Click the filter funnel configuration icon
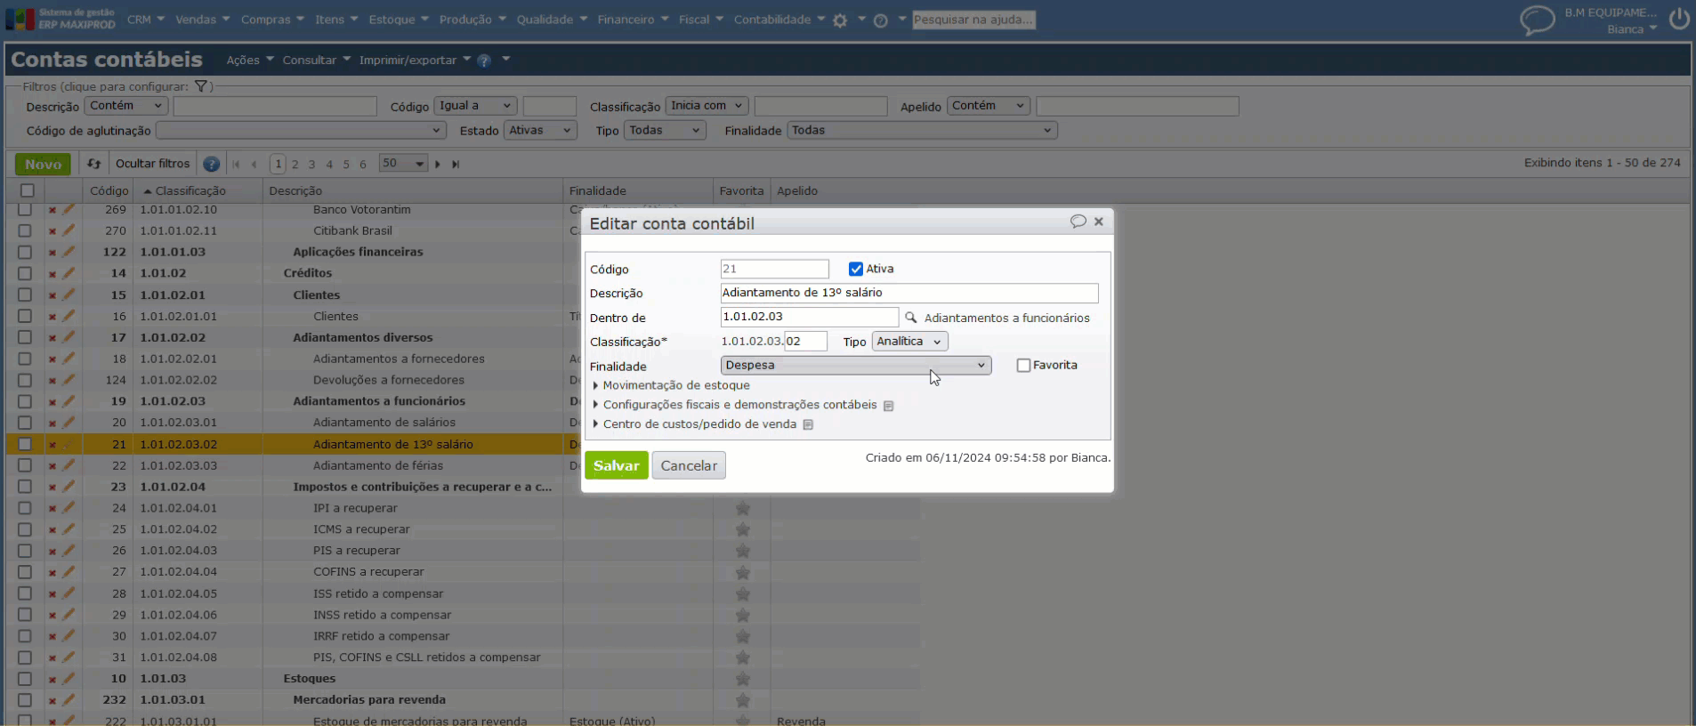 coord(201,86)
